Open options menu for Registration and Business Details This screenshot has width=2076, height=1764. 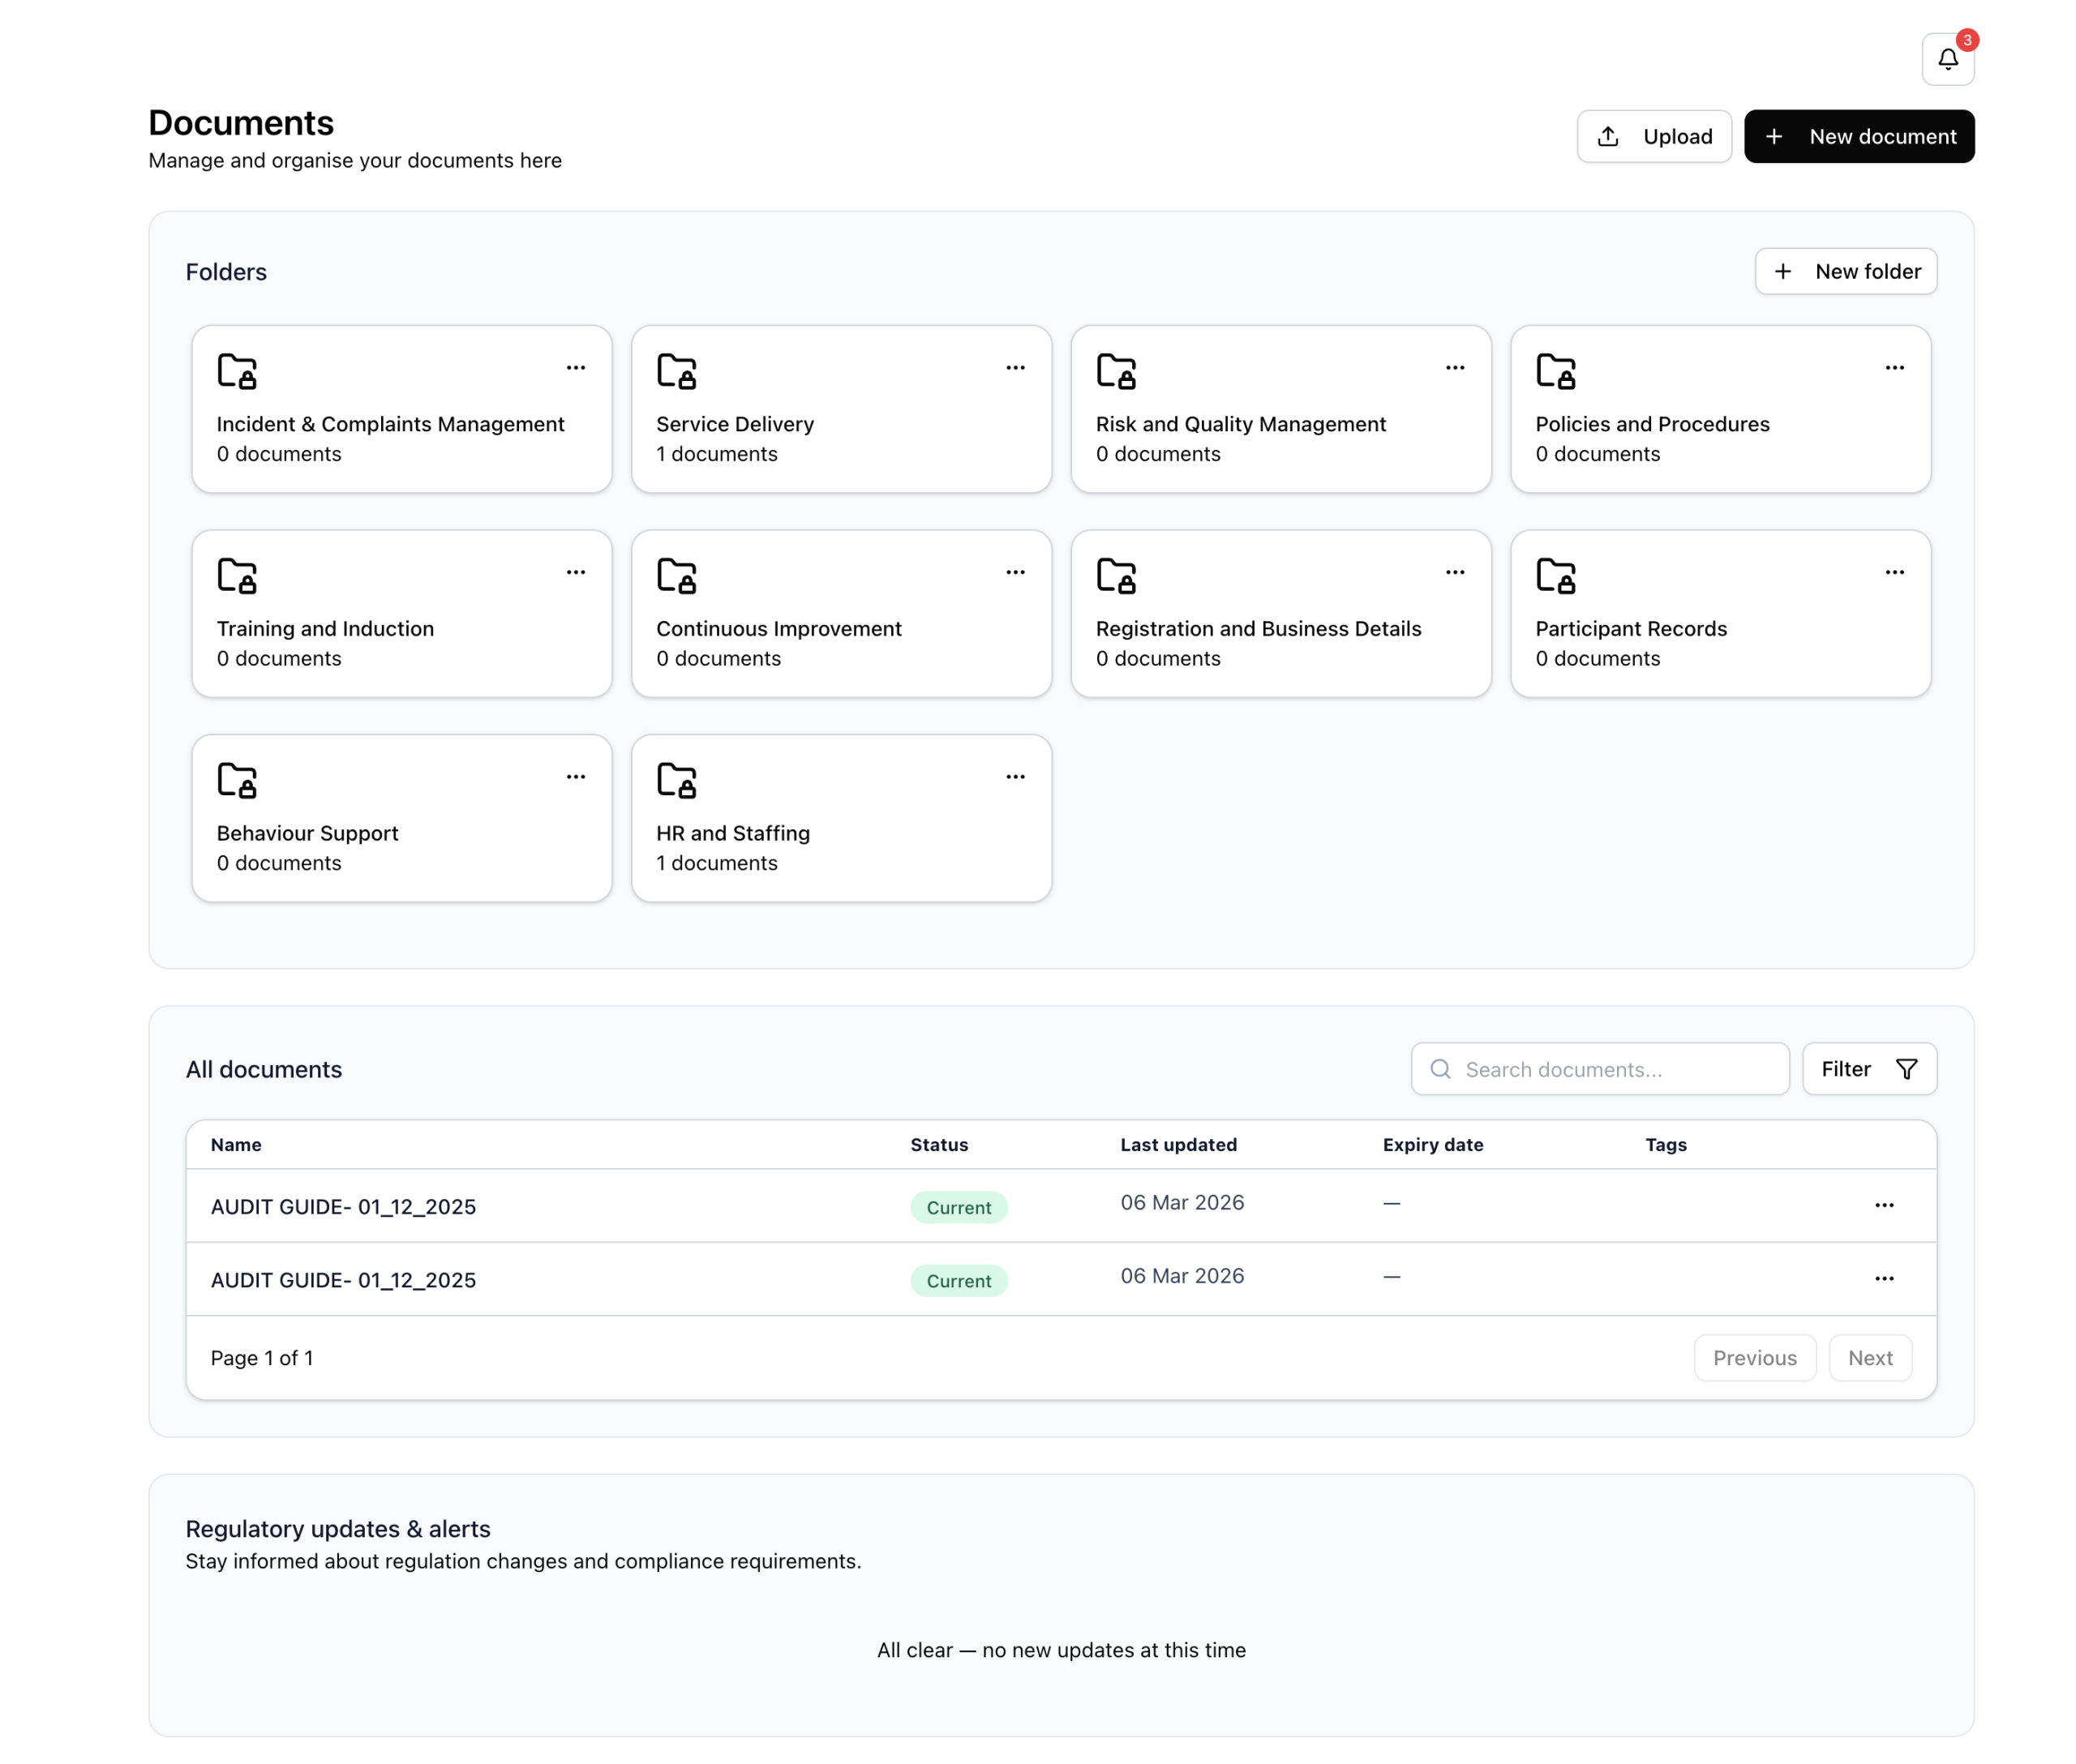tap(1455, 573)
